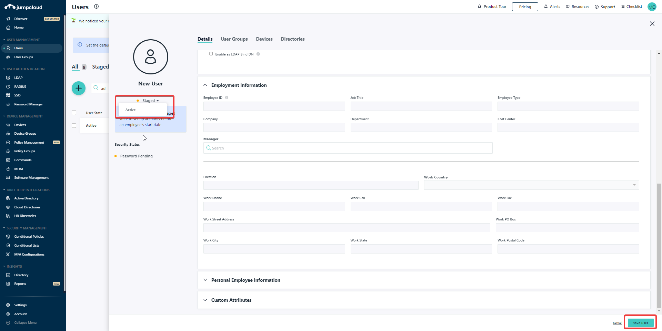Click the green add user plus button

pyautogui.click(x=79, y=89)
